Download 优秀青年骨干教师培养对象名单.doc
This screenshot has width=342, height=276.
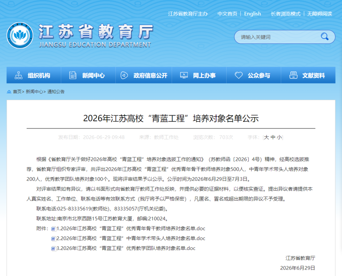click(x=131, y=229)
